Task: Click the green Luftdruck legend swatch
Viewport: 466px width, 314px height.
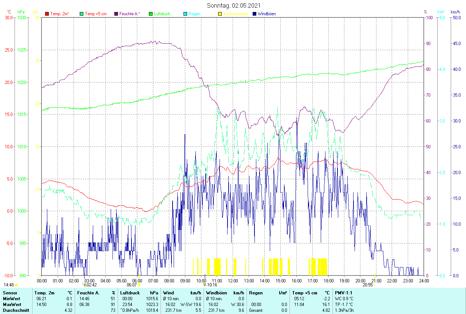Action: click(151, 14)
